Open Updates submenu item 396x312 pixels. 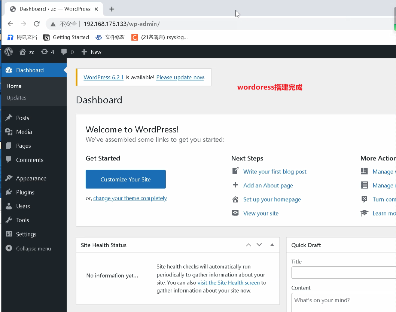(16, 98)
